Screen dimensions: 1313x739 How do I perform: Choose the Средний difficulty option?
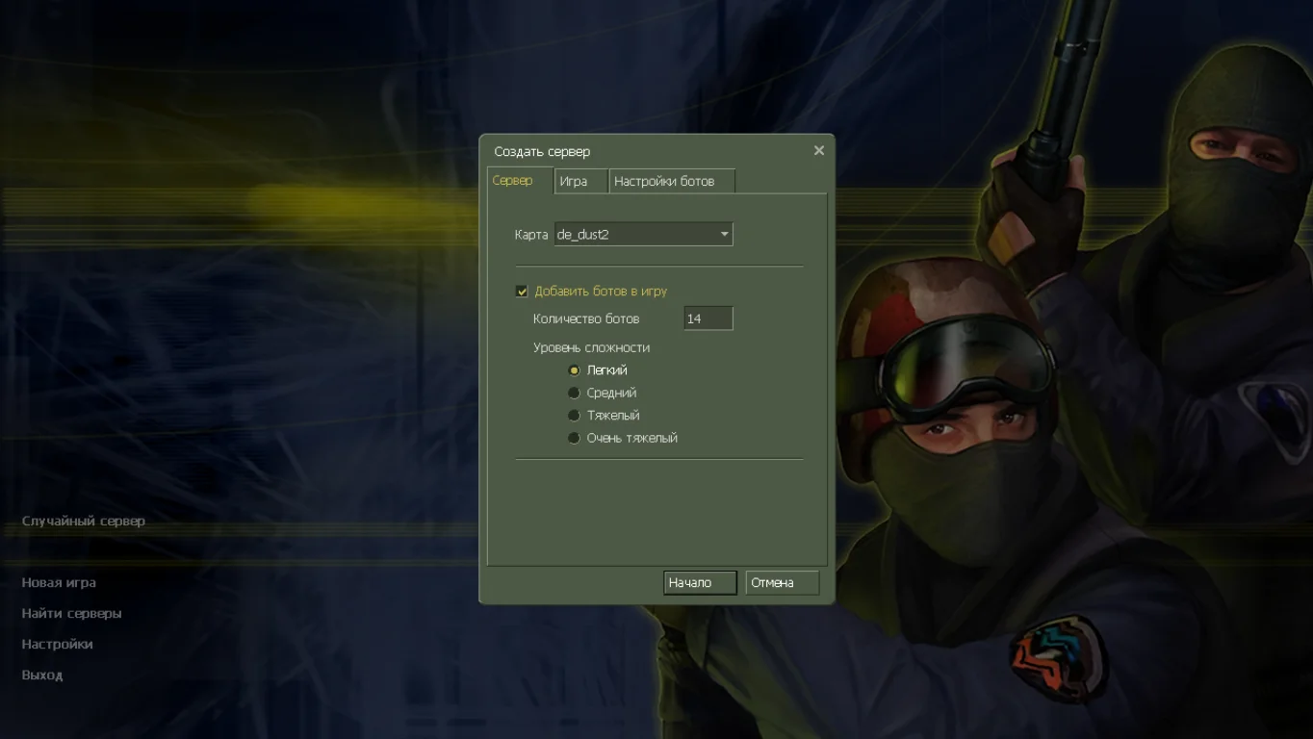pos(575,393)
